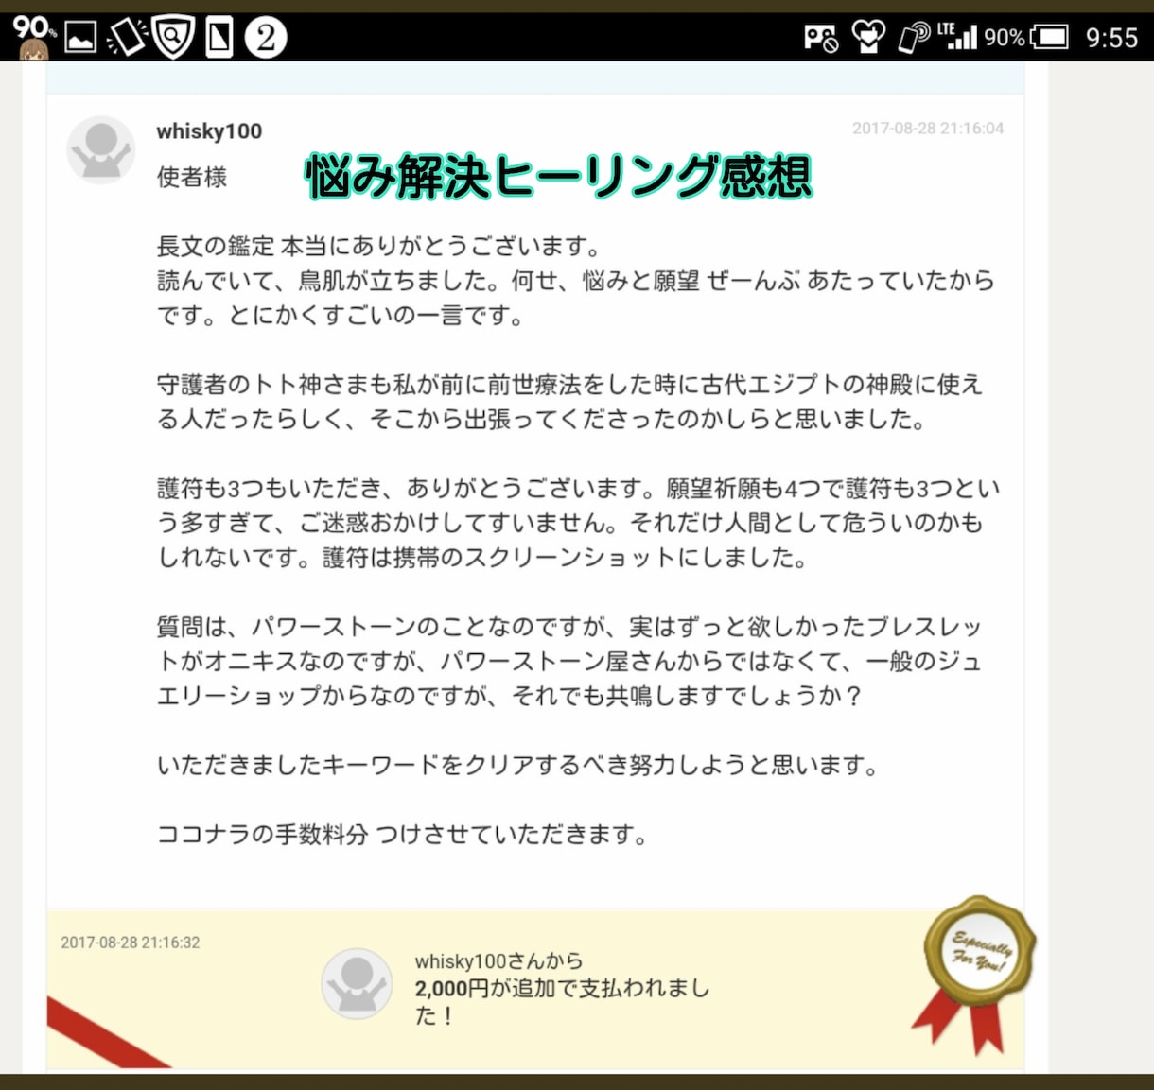Screen dimensions: 1154x1090
Task: Open the image notification icon in status bar
Action: [80, 38]
